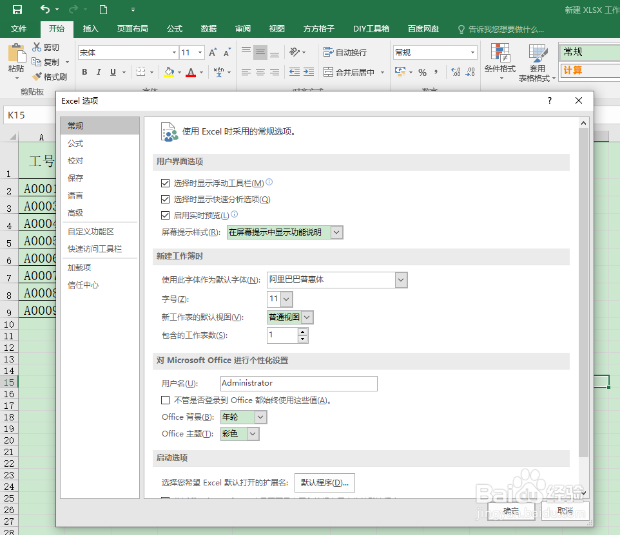
Task: Click the Align Right icon
Action: click(275, 72)
